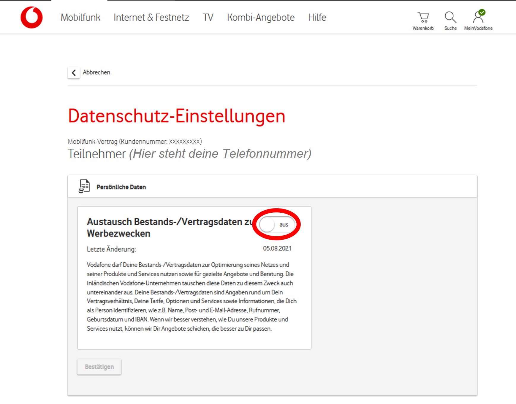The width and height of the screenshot is (516, 404).
Task: Click the Vodafone logo
Action: click(31, 18)
